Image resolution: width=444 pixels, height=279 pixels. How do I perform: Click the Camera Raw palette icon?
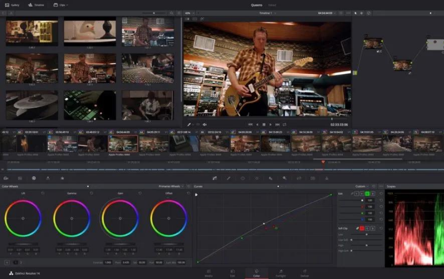pyautogui.click(x=6, y=178)
